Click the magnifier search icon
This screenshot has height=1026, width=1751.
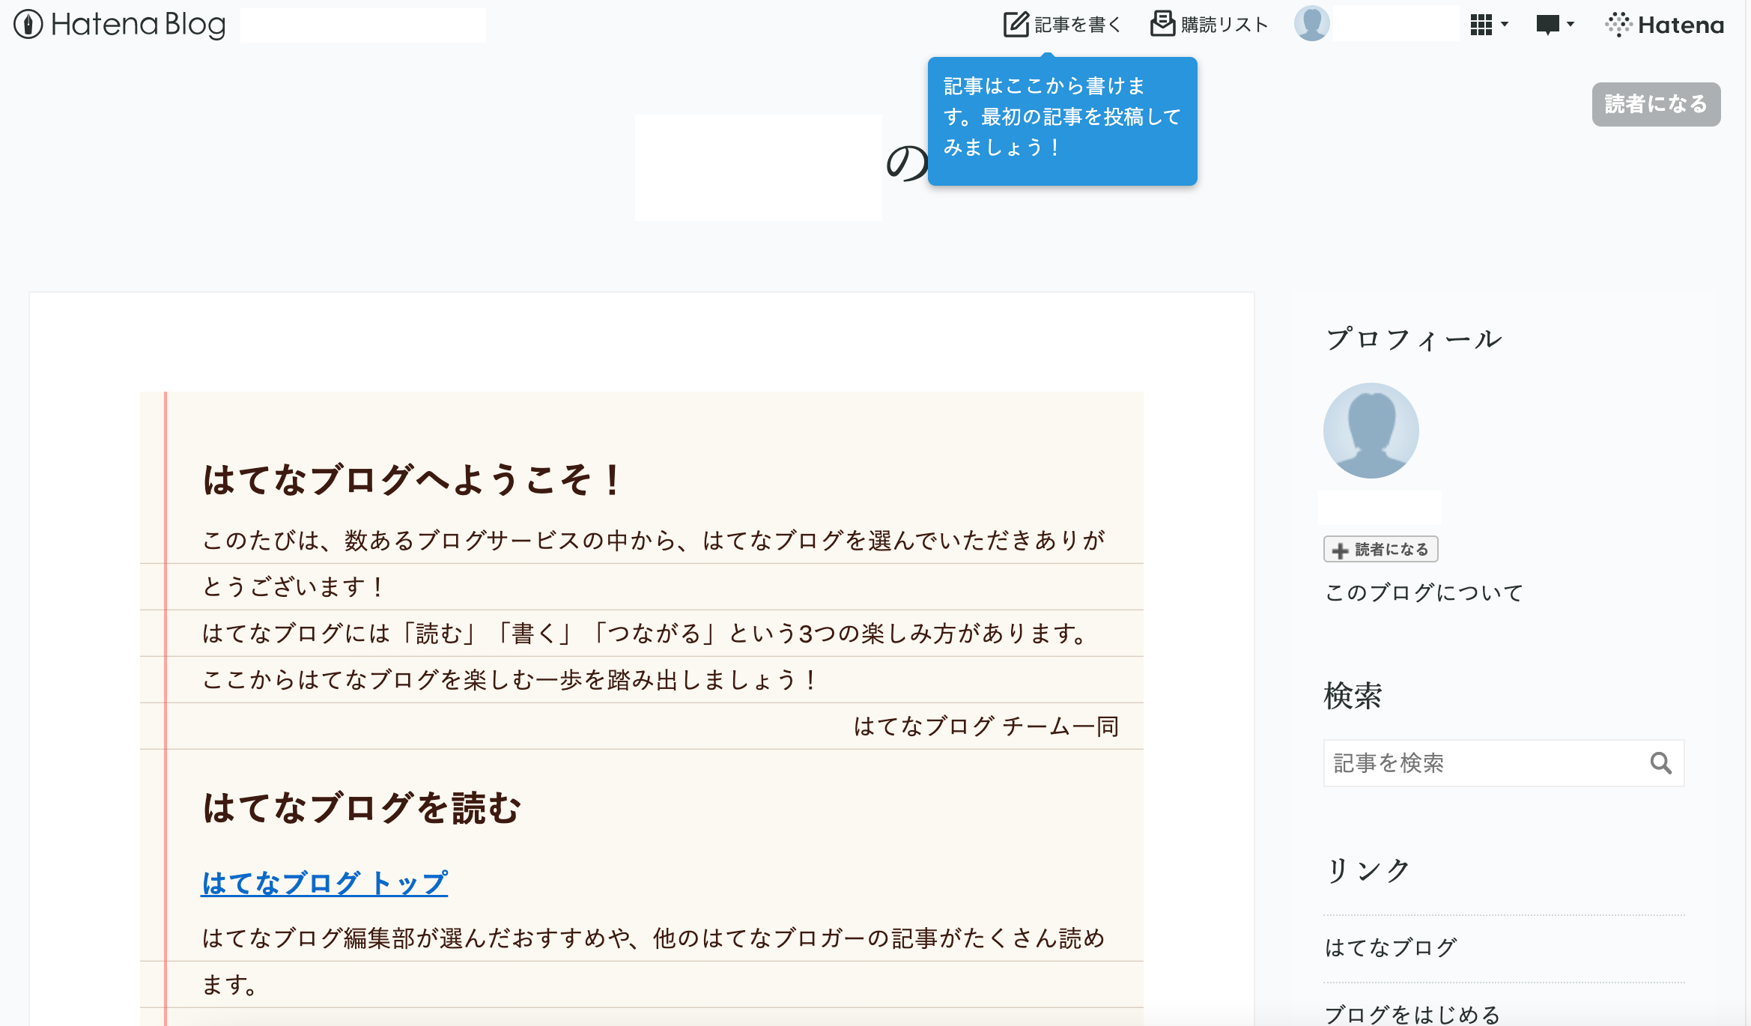[x=1660, y=763]
